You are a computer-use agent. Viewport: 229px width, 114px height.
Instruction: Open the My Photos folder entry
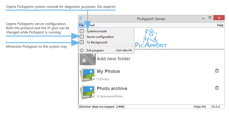pyautogui.click(x=108, y=71)
